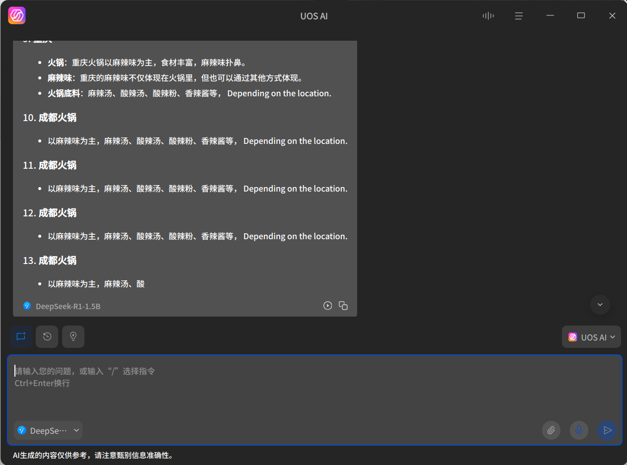This screenshot has height=465, width=627.
Task: Click the AI disclaimer text at the bottom
Action: (x=93, y=456)
